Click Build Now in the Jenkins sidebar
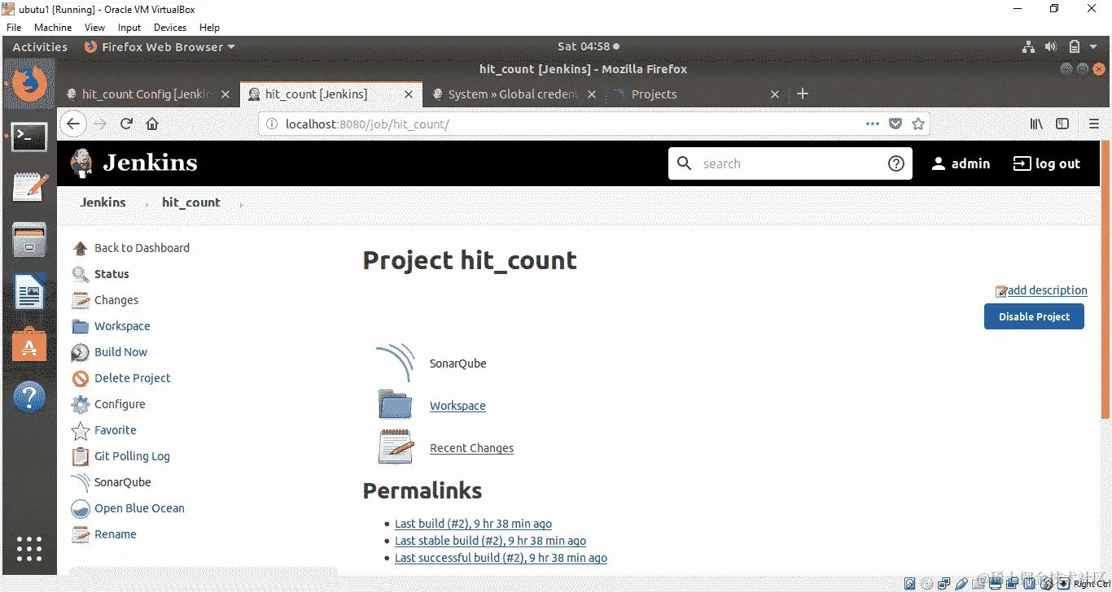 (x=119, y=351)
